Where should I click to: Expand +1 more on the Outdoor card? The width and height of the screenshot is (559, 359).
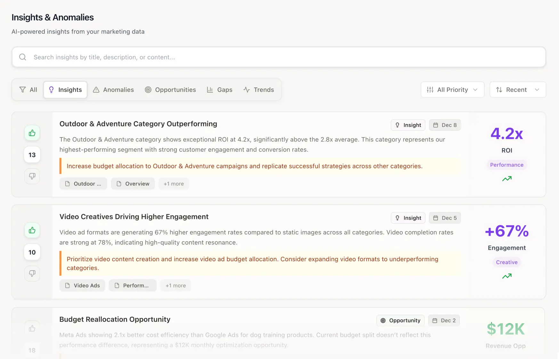point(174,184)
